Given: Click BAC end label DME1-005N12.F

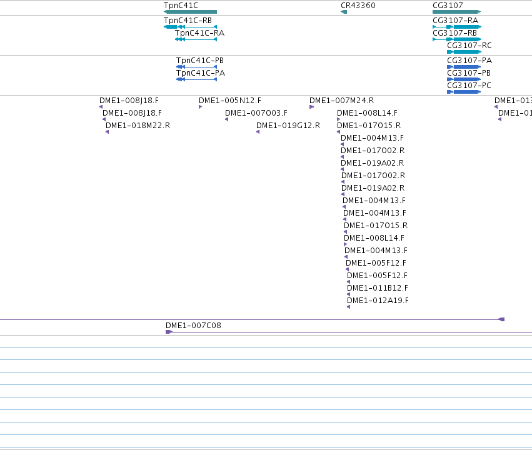Looking at the screenshot, I should tap(229, 101).
